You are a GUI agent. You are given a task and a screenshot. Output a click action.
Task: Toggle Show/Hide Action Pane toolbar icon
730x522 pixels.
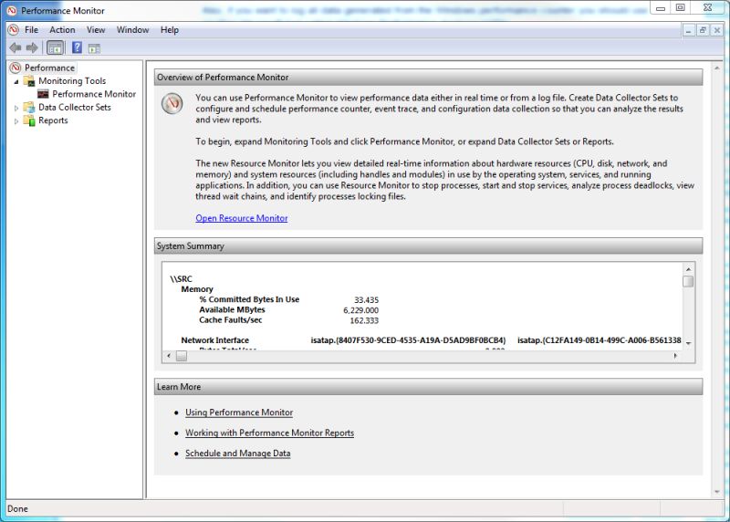(94, 48)
